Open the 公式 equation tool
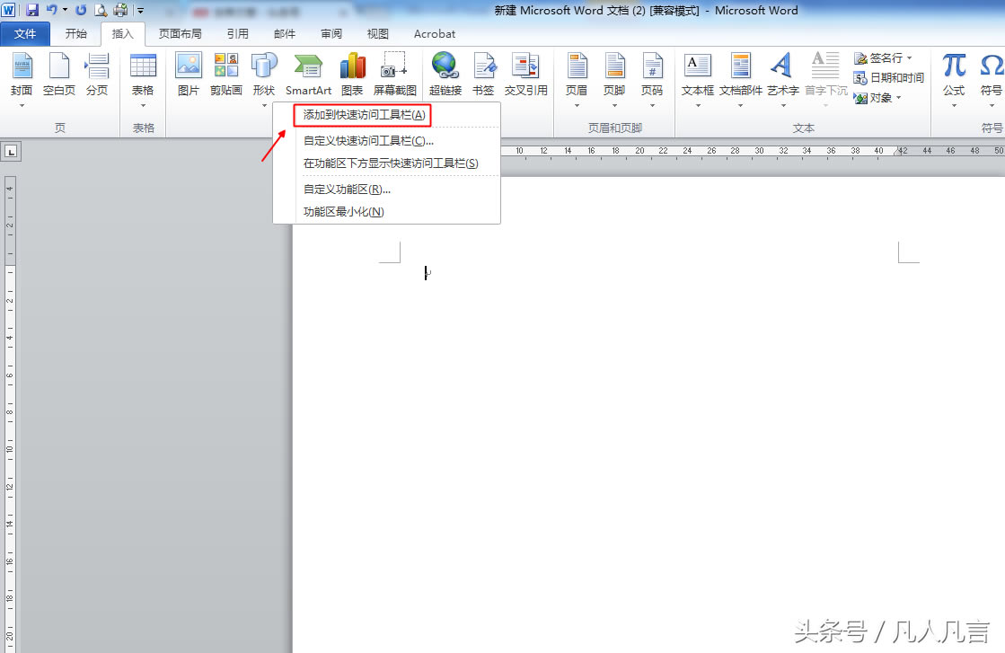 pos(954,66)
